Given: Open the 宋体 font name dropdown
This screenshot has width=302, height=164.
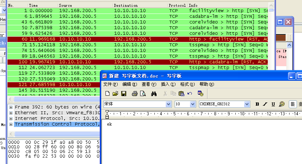Looking at the screenshot, I should (168, 104).
